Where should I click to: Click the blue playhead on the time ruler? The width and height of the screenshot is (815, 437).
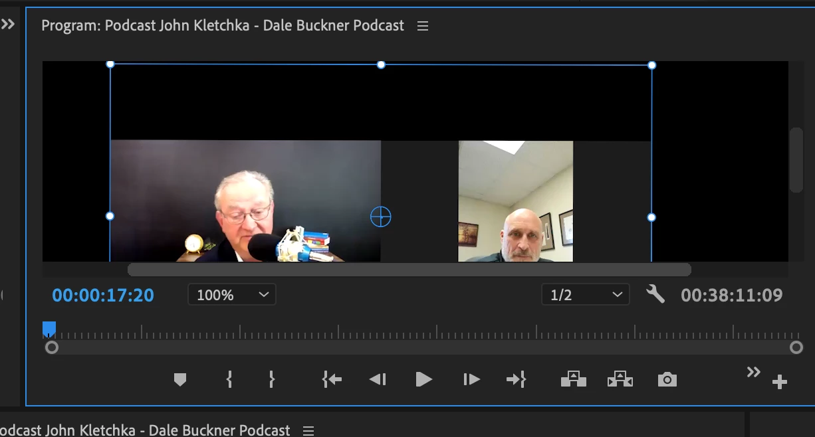(49, 329)
